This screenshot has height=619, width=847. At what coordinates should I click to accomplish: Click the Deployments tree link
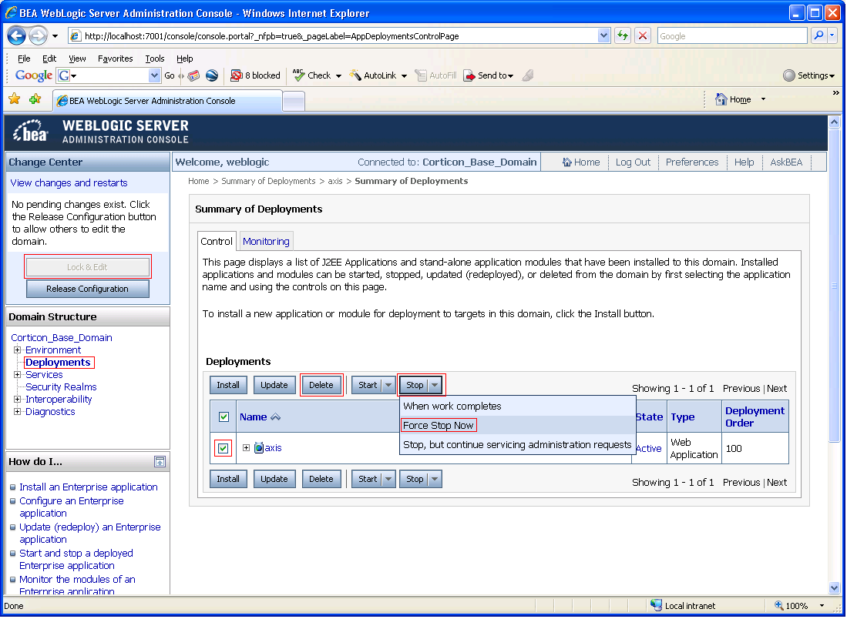tap(58, 362)
